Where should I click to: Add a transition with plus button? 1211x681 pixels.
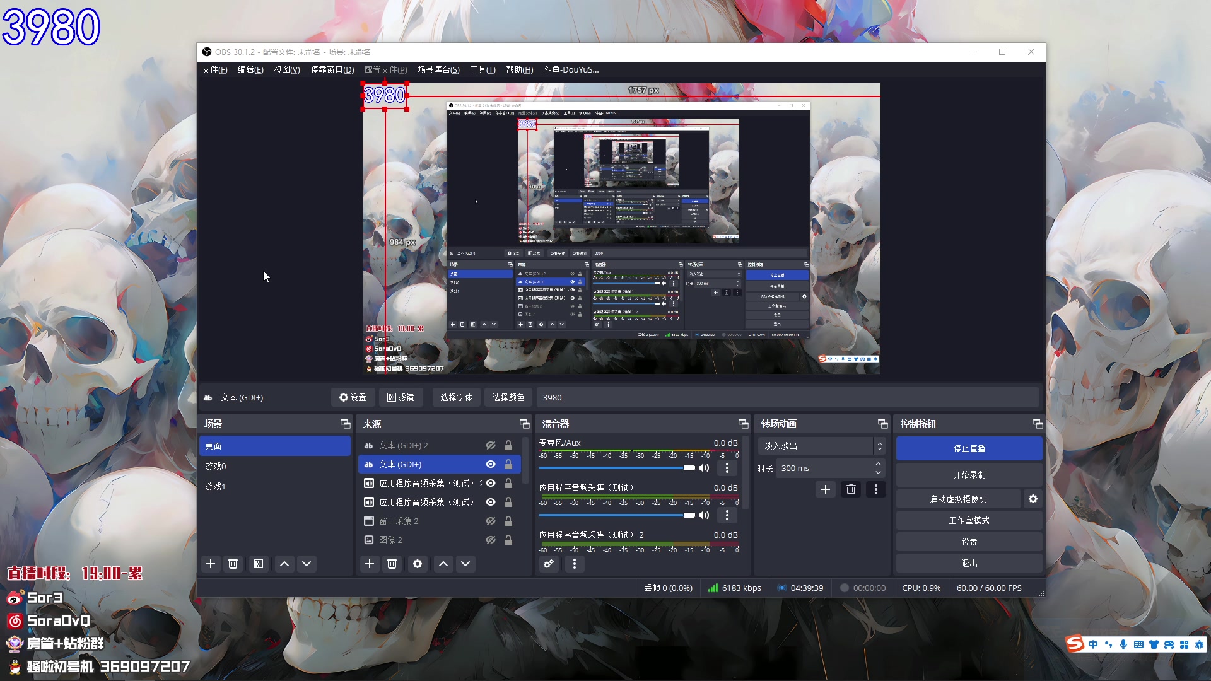click(x=825, y=489)
